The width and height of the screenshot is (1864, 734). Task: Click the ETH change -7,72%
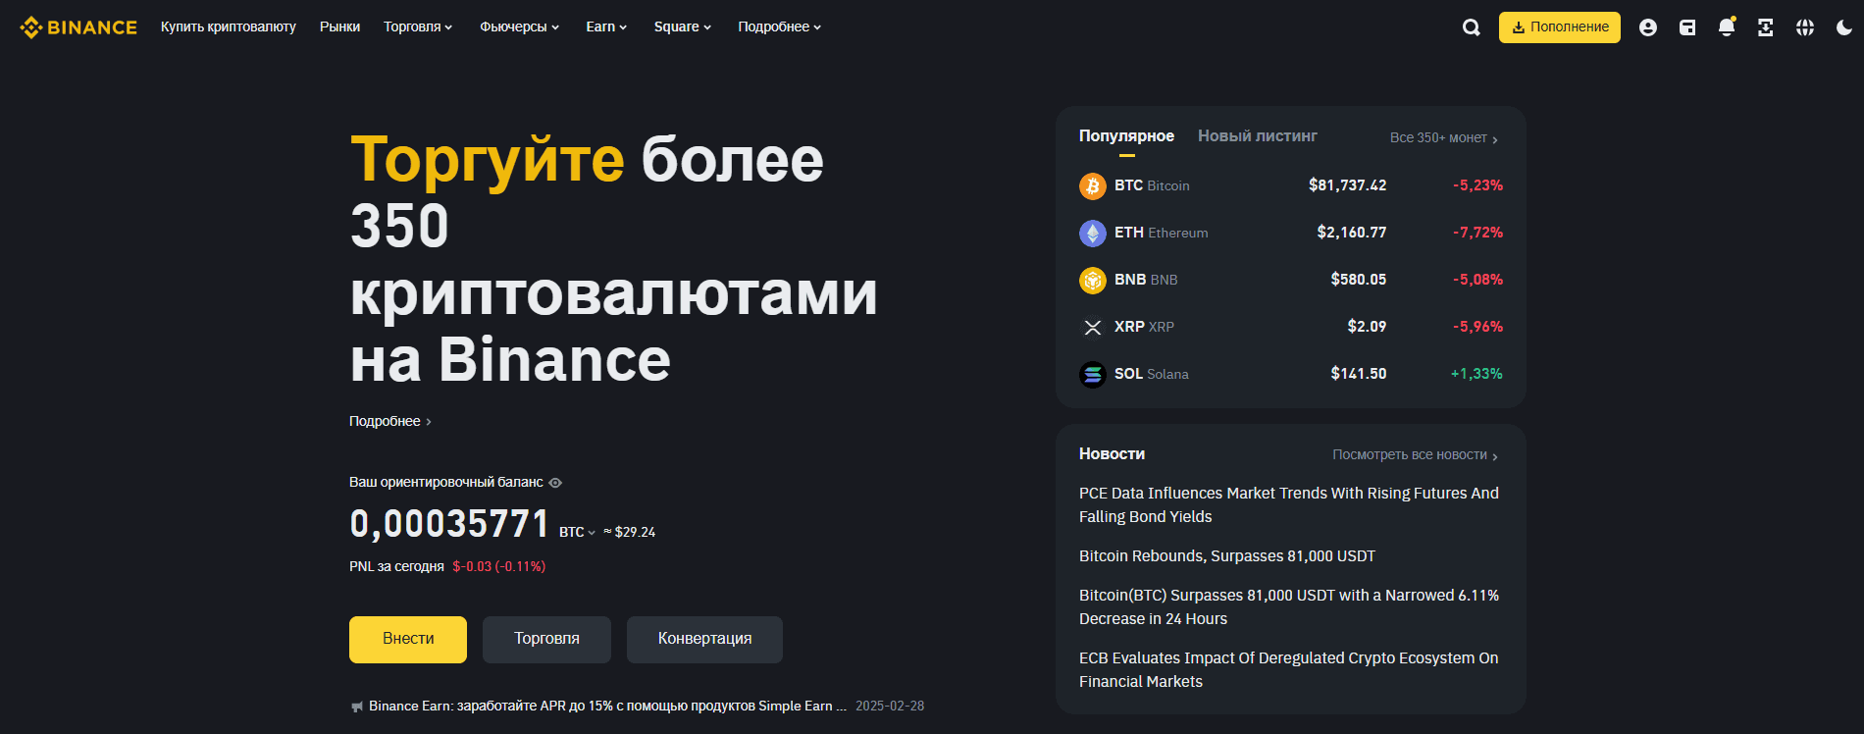1477,233
